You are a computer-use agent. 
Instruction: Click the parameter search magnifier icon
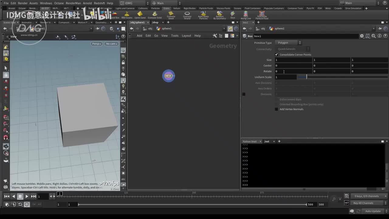374,36
